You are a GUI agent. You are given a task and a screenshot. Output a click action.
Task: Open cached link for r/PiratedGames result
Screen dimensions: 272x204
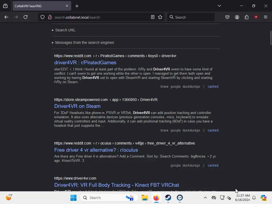pos(213,87)
